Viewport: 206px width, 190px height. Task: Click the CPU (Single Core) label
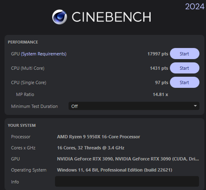tap(29, 82)
